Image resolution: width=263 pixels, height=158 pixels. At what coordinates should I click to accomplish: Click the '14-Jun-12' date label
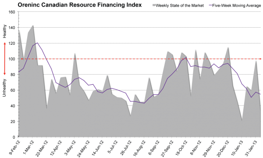point(98,148)
